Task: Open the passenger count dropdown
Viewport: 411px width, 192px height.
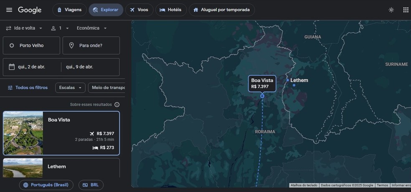Action: tap(60, 28)
